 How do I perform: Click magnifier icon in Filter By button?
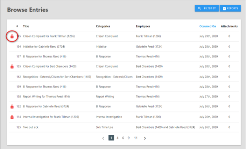[x=199, y=8]
